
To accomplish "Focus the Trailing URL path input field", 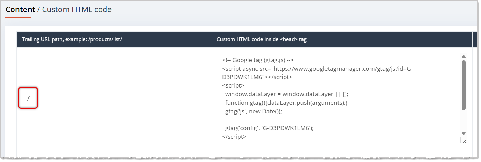I will (x=114, y=98).
